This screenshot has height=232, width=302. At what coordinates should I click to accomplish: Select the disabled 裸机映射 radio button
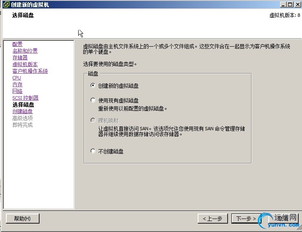click(93, 120)
